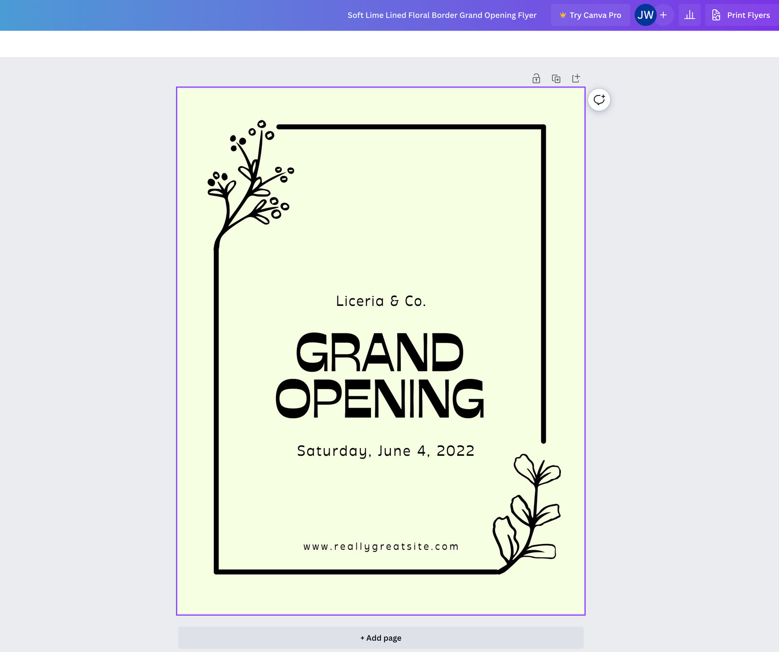This screenshot has width=779, height=652.
Task: Duplicate the page using the copy icon
Action: click(x=556, y=78)
